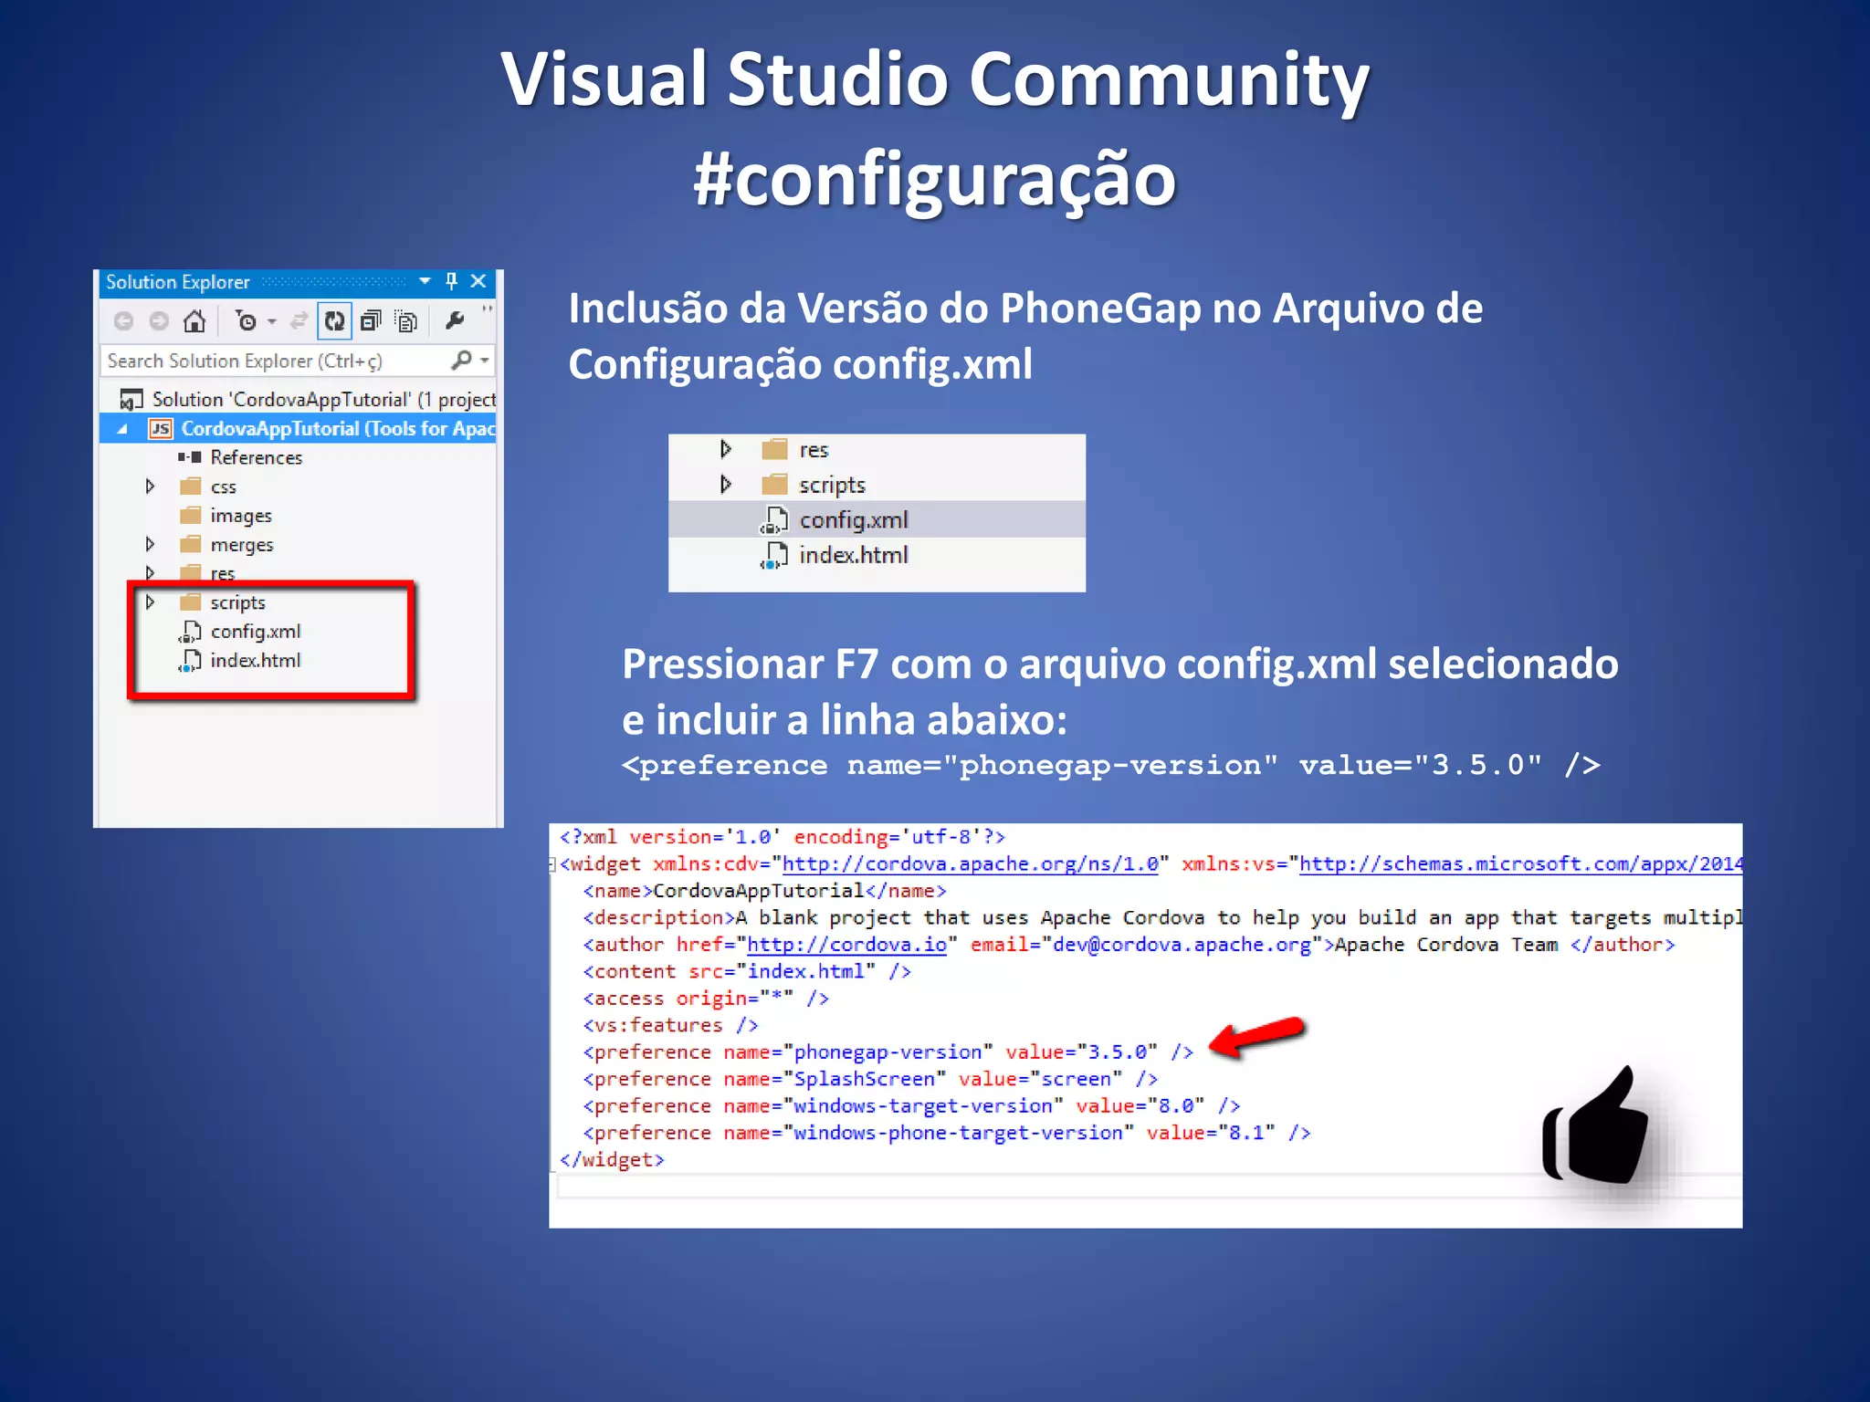Collapse the CordovaAppTutorial project node
Image resolution: width=1870 pixels, height=1402 pixels.
(122, 429)
